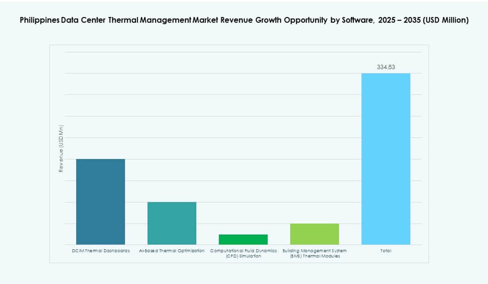Click the Building Management System label
The width and height of the screenshot is (488, 284).
tap(315, 251)
